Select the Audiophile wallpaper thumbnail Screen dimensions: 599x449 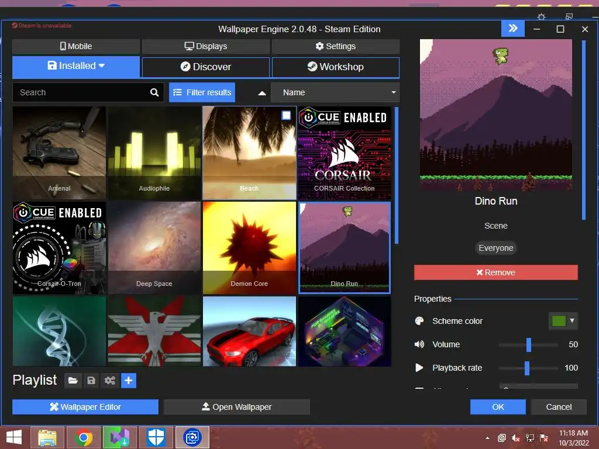pyautogui.click(x=154, y=153)
